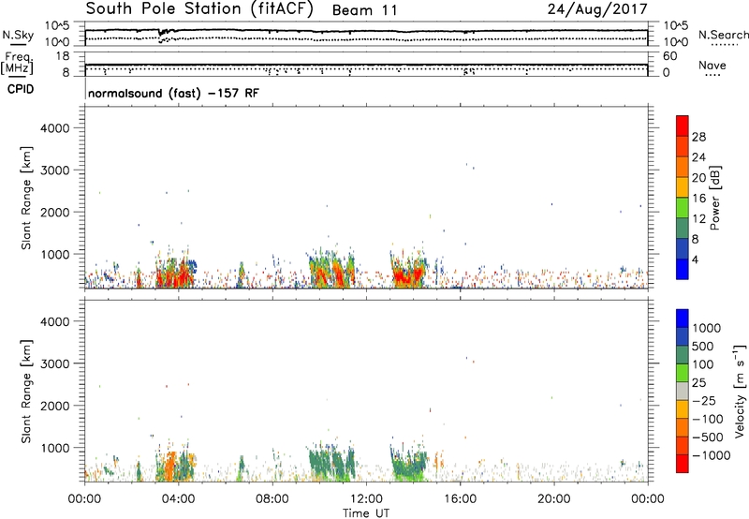Click the 'Freq. [MHz]' axis label

(x=18, y=64)
